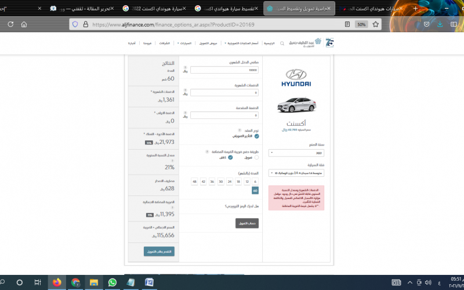Click help icon beside monthly payments field
Screen dimensions: 464x290
click(185, 90)
